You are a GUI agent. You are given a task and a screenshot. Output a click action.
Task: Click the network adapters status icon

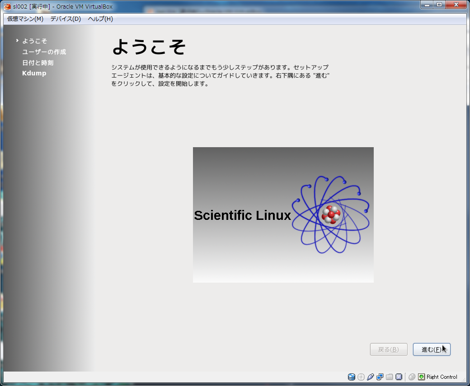click(x=380, y=377)
